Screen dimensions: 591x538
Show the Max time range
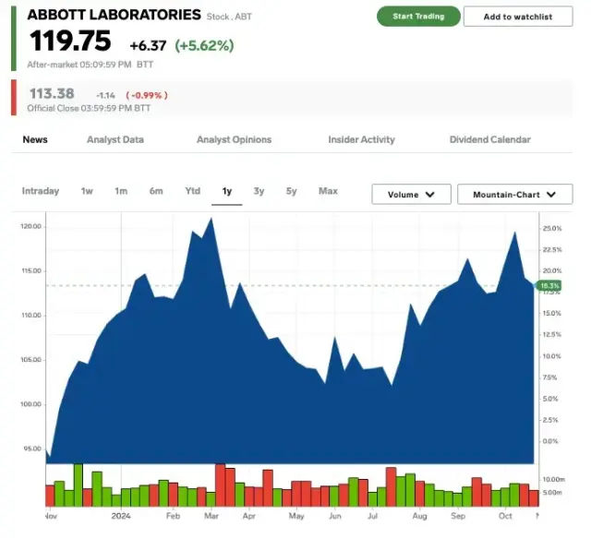click(x=328, y=191)
